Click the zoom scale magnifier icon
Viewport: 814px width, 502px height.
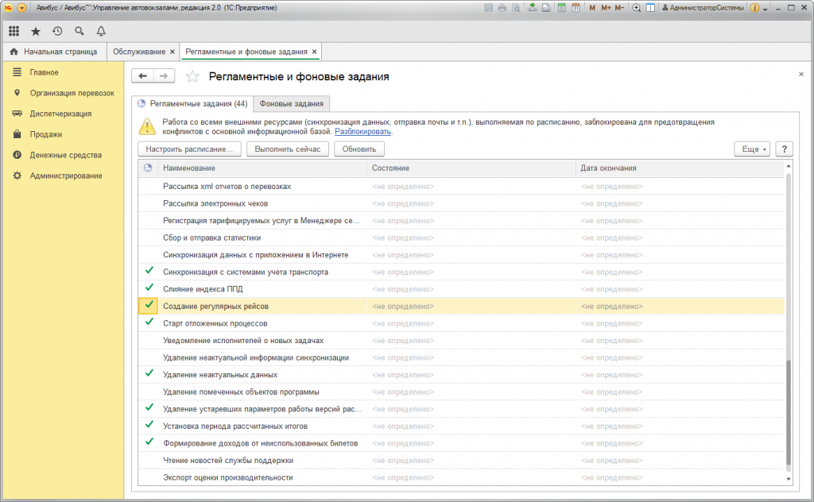tap(636, 8)
